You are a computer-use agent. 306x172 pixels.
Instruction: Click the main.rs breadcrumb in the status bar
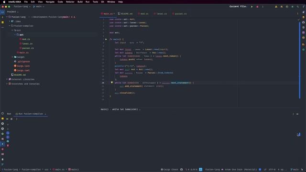pos(58,170)
